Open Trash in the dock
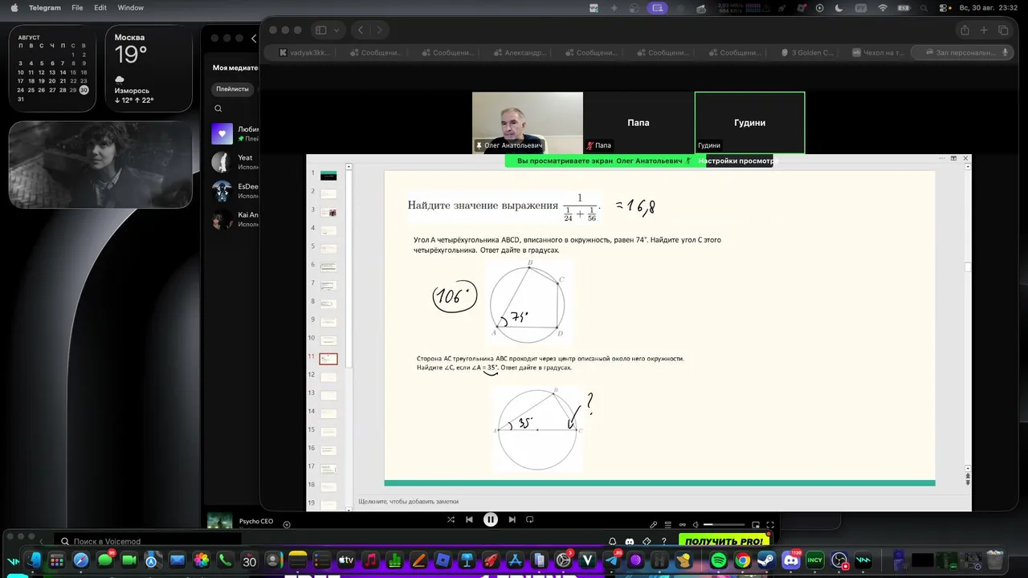Screen dimensions: 1028x578 (x=994, y=560)
